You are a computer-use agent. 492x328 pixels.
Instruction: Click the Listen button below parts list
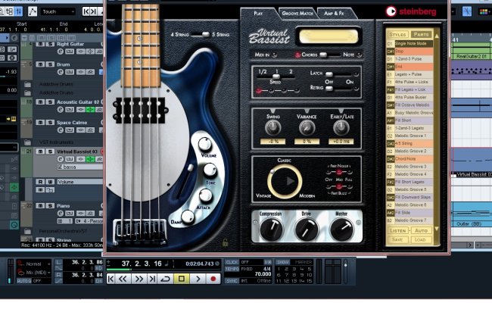click(397, 230)
